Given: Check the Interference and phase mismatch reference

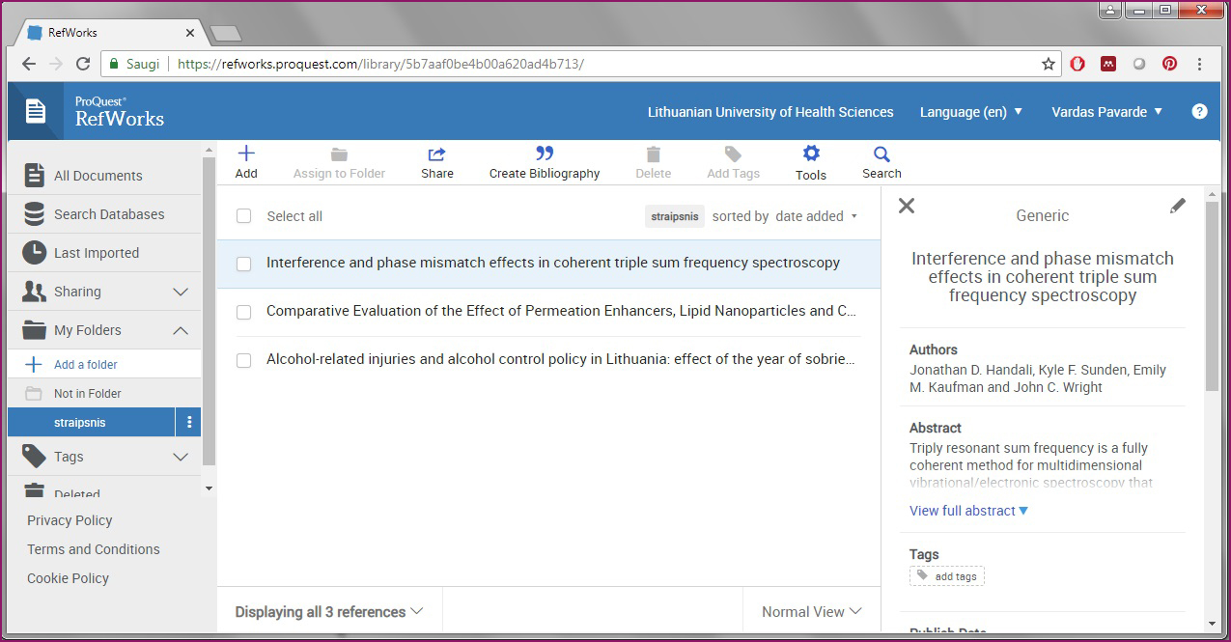Looking at the screenshot, I should 244,264.
